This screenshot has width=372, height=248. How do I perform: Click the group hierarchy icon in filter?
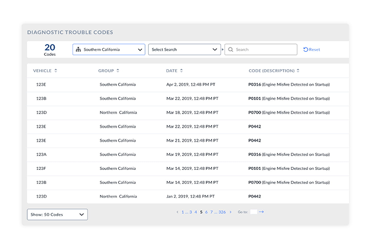pyautogui.click(x=78, y=50)
